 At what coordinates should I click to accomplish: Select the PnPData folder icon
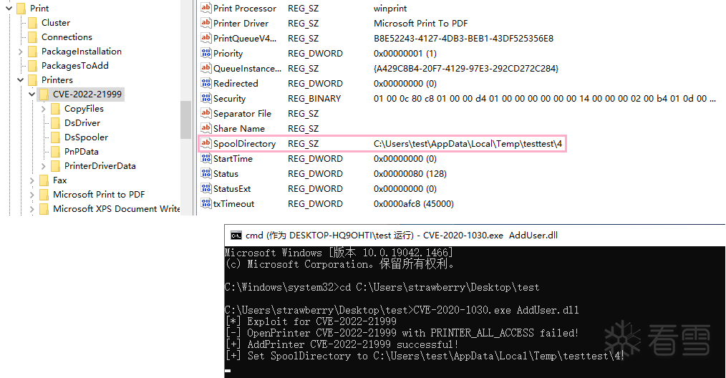pyautogui.click(x=56, y=152)
